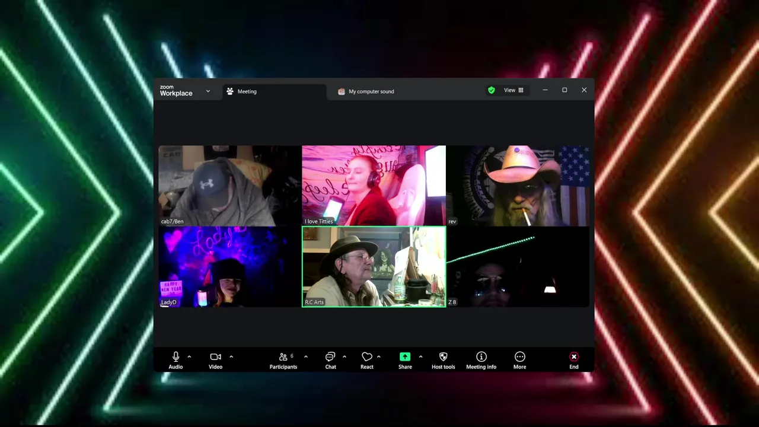Open More options menu
Image resolution: width=759 pixels, height=427 pixels.
519,360
